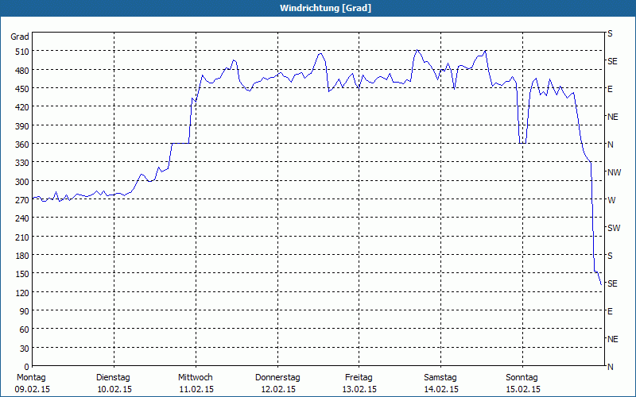
Task: Select the 390 left-axis value
Action: [x=22, y=126]
